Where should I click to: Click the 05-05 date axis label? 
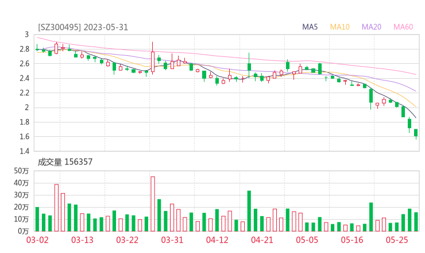(307, 240)
